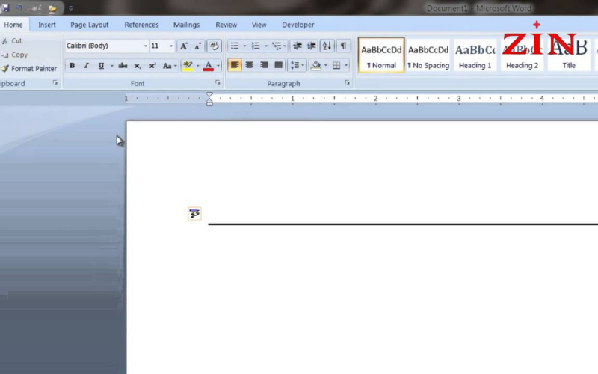This screenshot has height=374, width=598.
Task: Toggle Strikethrough formatting
Action: tap(123, 66)
